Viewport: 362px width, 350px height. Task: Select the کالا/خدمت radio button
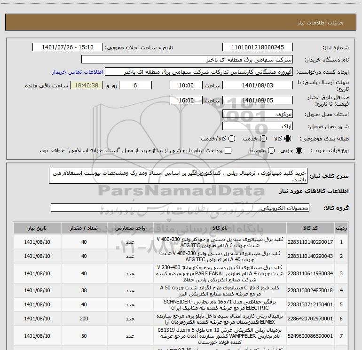point(232,139)
